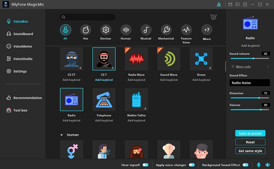Open the Soundboard section
Screen dimensions: 274x169
click(20, 34)
